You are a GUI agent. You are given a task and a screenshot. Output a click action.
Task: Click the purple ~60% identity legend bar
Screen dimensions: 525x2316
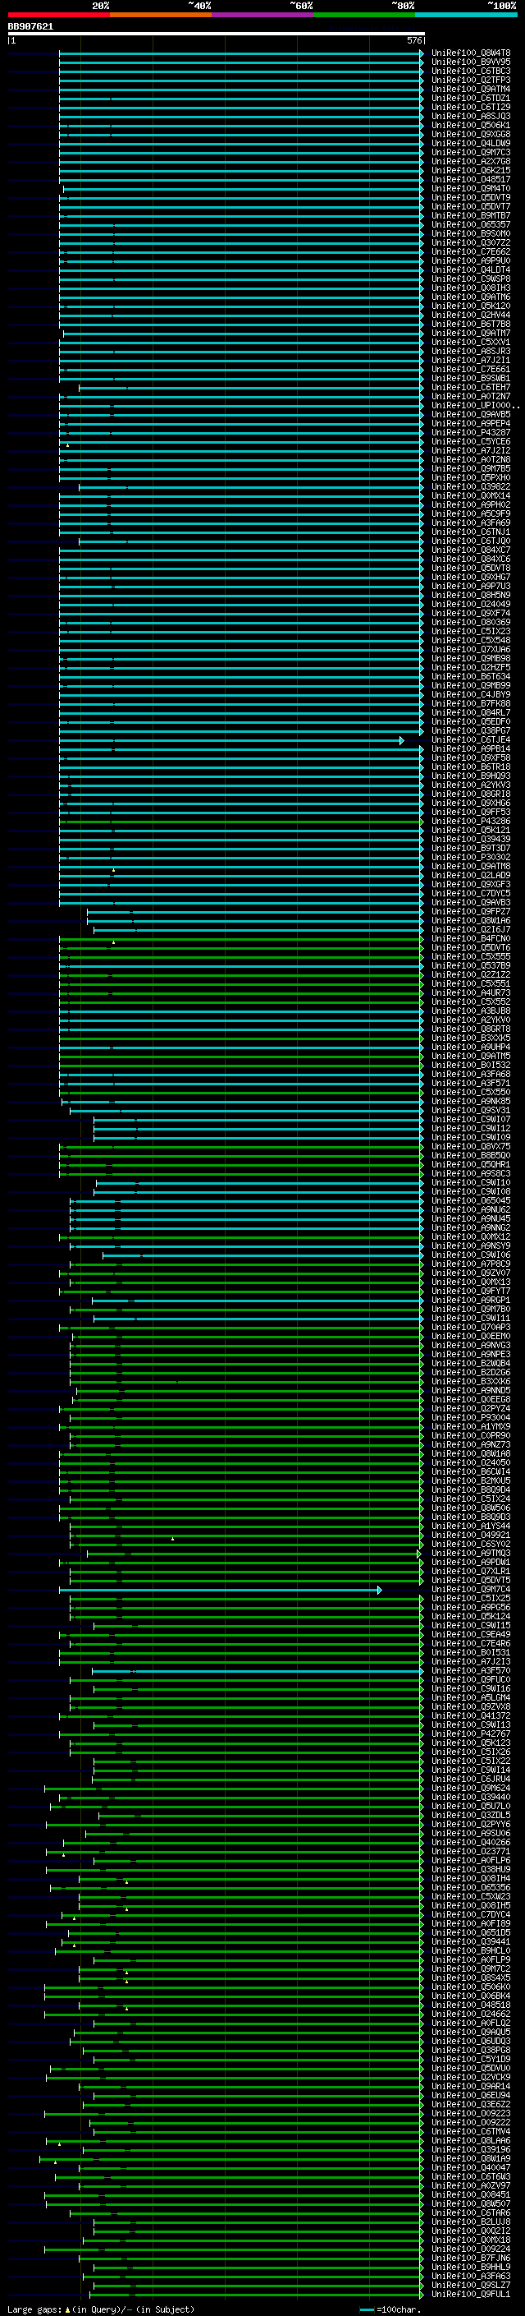click(262, 15)
